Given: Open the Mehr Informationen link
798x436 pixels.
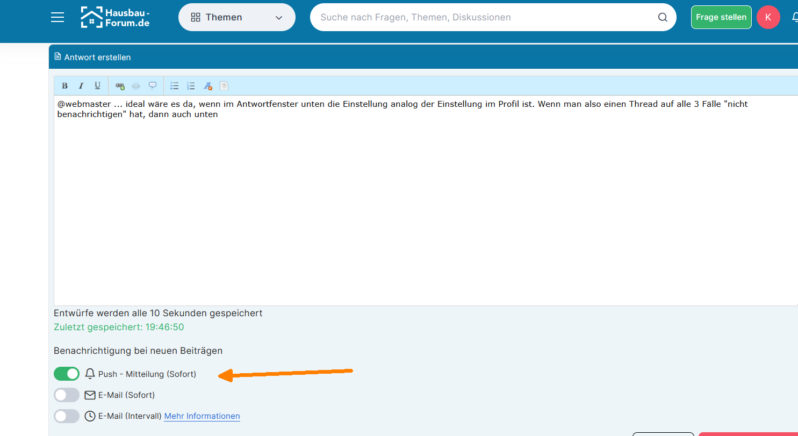Looking at the screenshot, I should [x=202, y=416].
